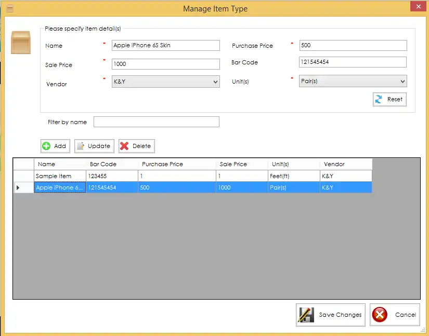This screenshot has width=429, height=336.
Task: Select the 121545454 bar code cell in grid
Action: click(x=112, y=187)
